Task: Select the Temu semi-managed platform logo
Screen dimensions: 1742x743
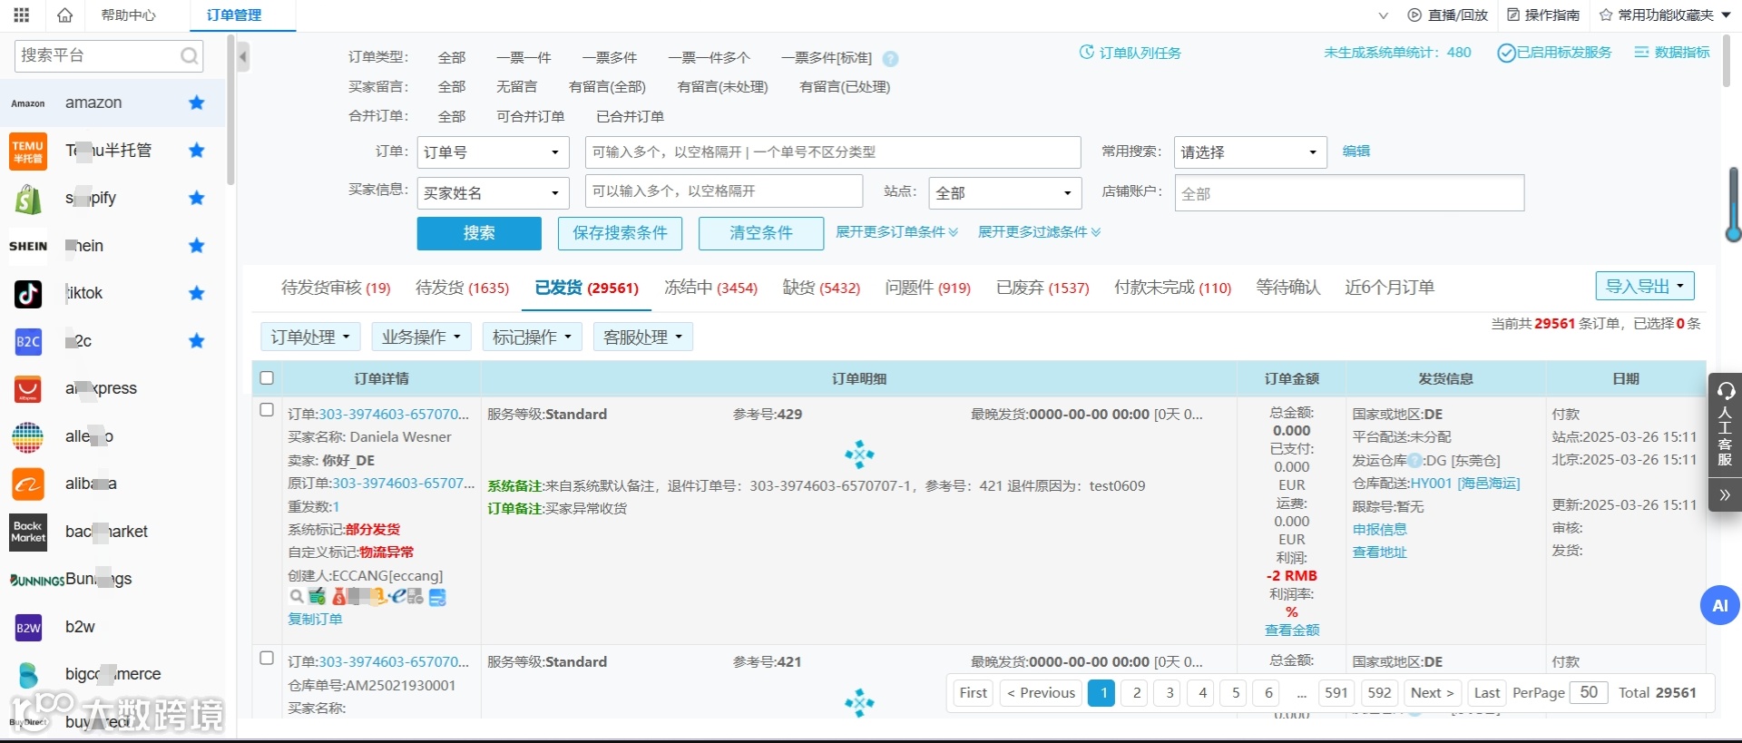Action: [x=28, y=151]
